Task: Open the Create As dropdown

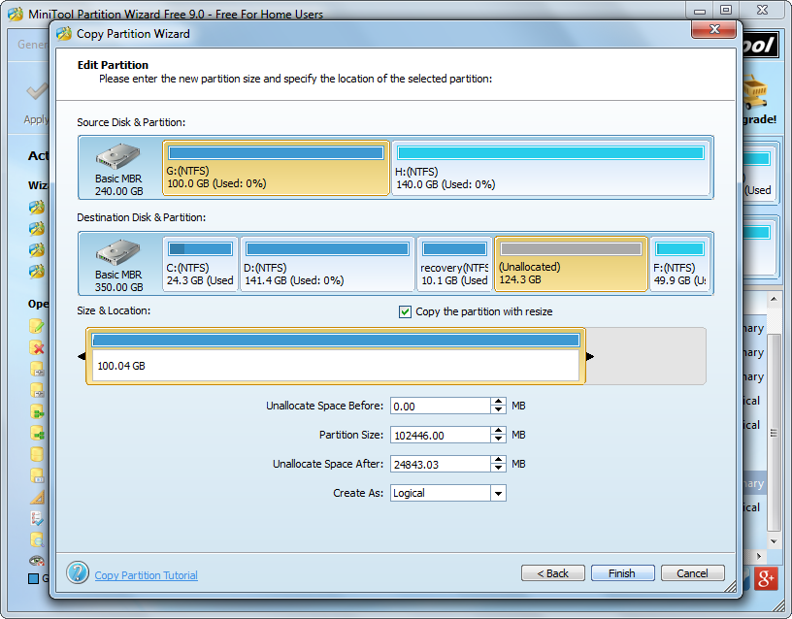Action: 498,493
